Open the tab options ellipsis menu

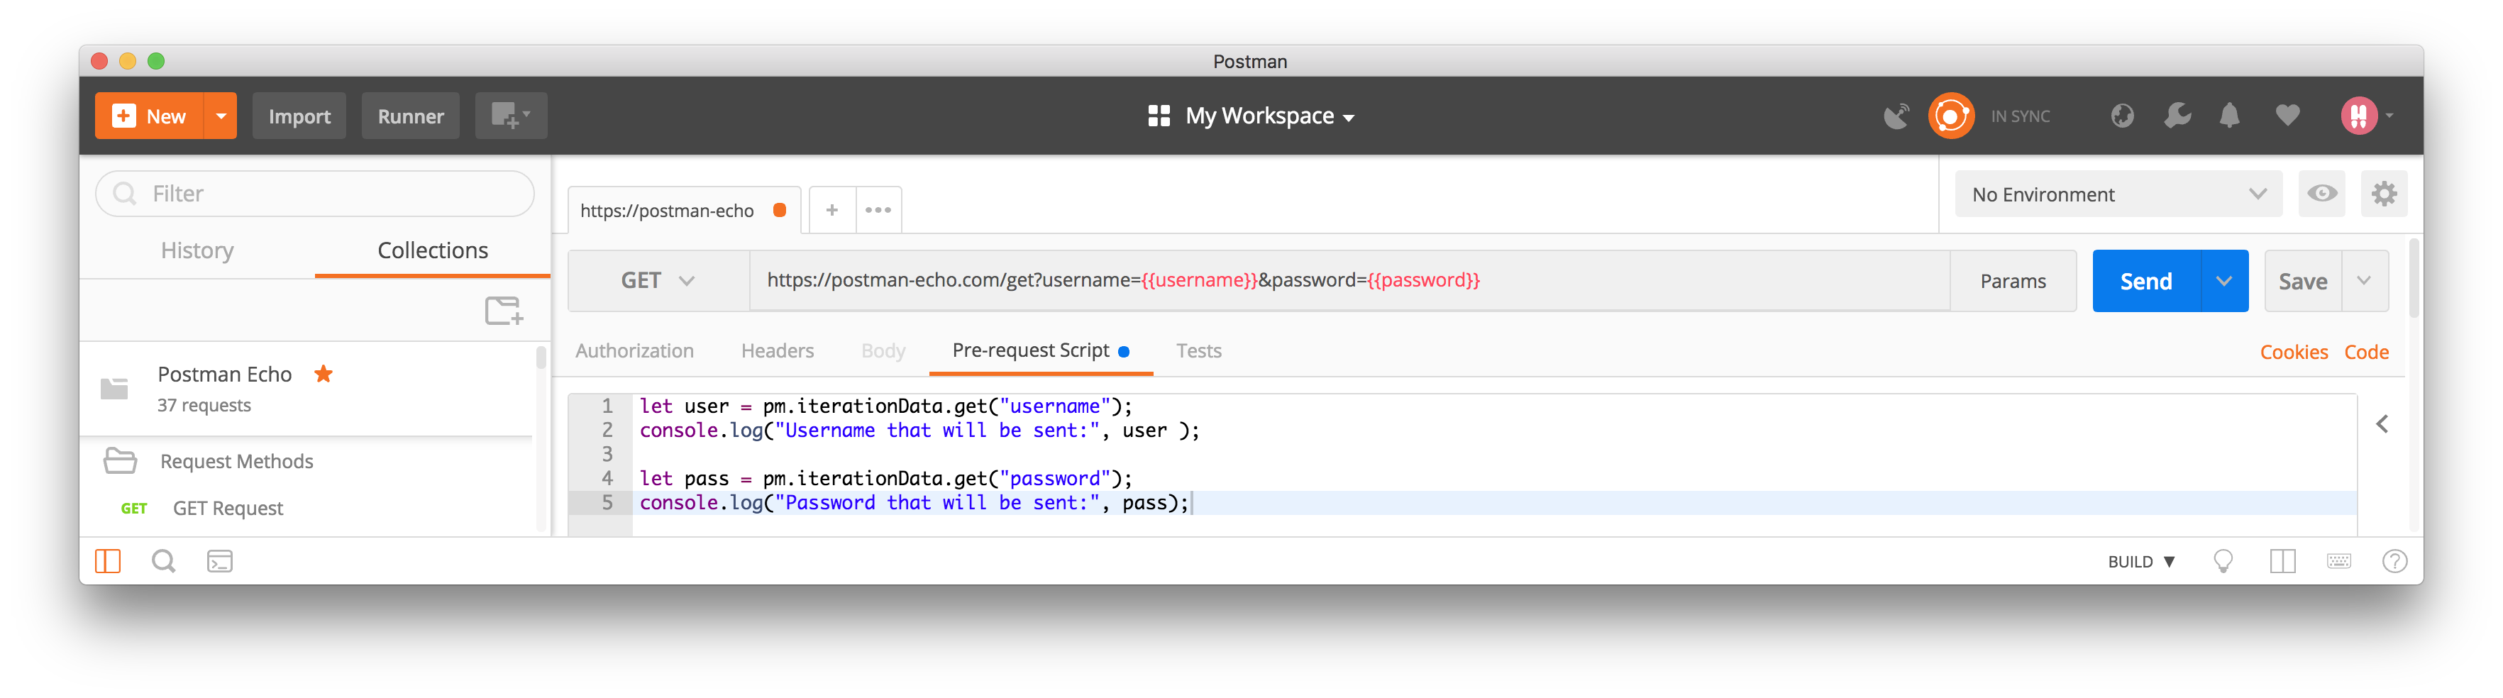point(878,210)
